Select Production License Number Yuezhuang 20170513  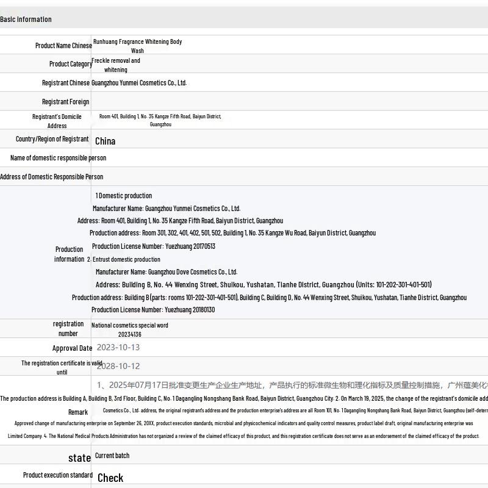click(154, 246)
